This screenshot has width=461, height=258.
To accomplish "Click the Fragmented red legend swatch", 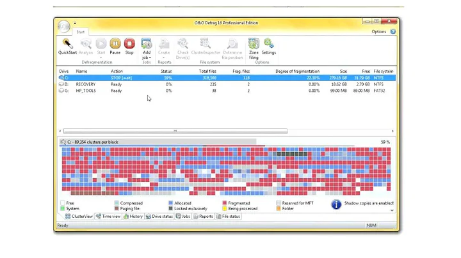I will point(225,203).
